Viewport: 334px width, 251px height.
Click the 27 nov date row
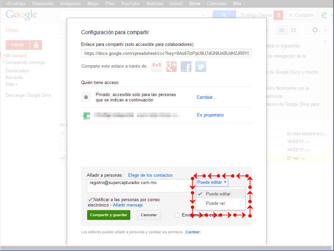click(x=296, y=158)
